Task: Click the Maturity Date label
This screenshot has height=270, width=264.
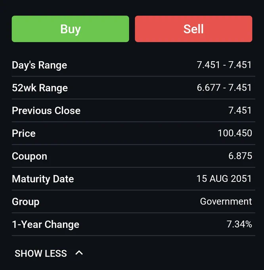Action: point(43,179)
